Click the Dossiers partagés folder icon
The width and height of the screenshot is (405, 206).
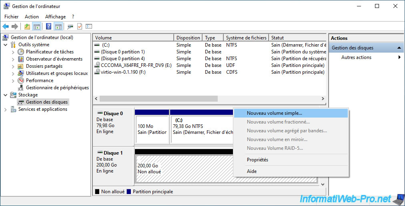click(x=21, y=66)
